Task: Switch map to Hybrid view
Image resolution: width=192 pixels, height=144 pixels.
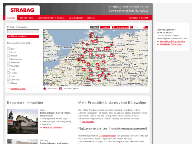Action: [105, 27]
